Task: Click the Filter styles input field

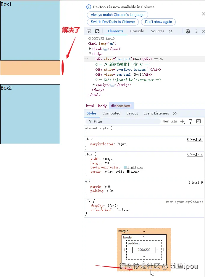Action: [x=123, y=121]
